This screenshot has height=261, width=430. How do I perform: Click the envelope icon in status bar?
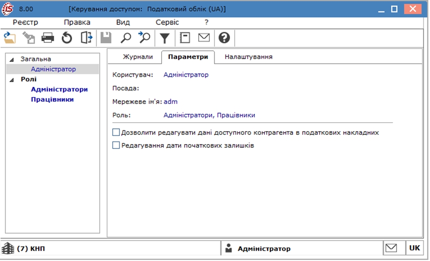(x=391, y=248)
